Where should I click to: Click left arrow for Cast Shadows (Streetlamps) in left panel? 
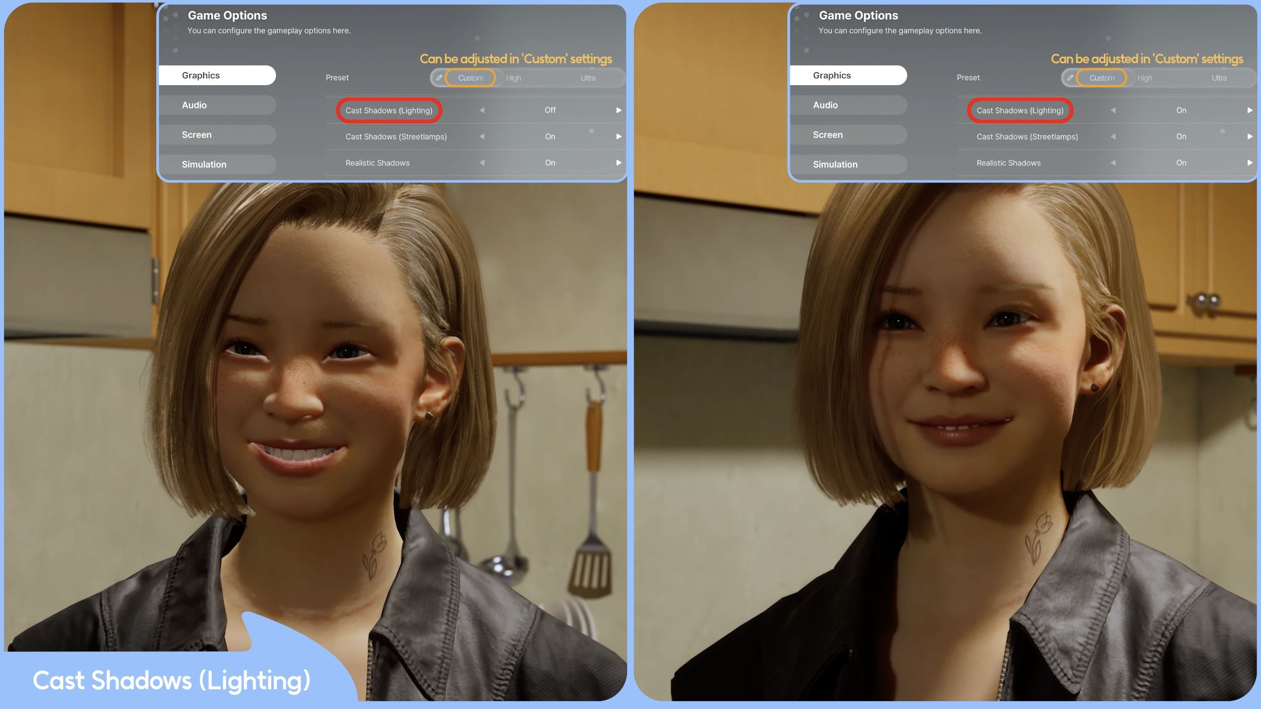click(482, 137)
